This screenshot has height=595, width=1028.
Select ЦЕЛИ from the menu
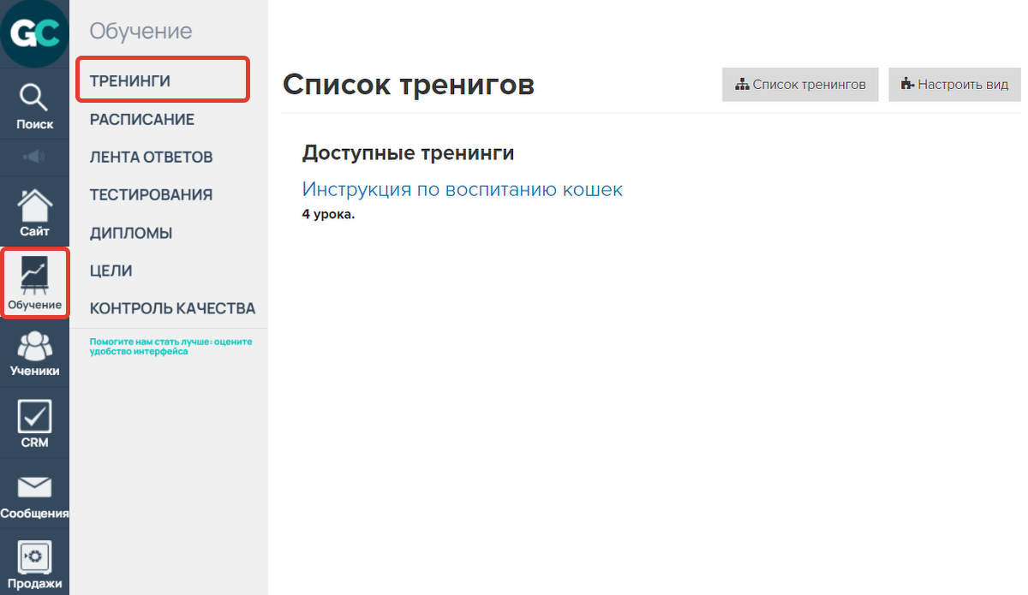point(107,270)
